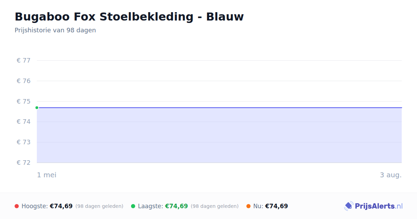Select the Prijshistorie van 98 dagen subtitle
Image resolution: width=417 pixels, height=219 pixels.
coord(55,30)
